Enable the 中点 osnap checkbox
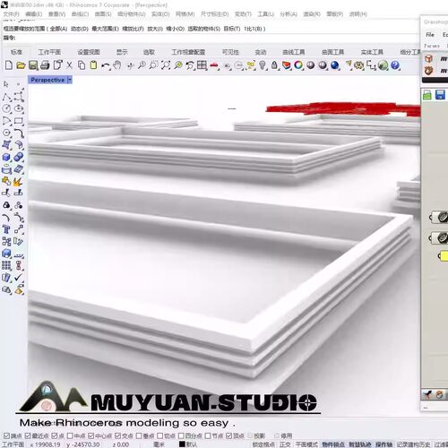The width and height of the screenshot is (448, 448). 70,435
